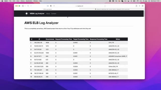
Task: Click the Wi-Fi status icon
Action: pyautogui.click(x=138, y=1)
